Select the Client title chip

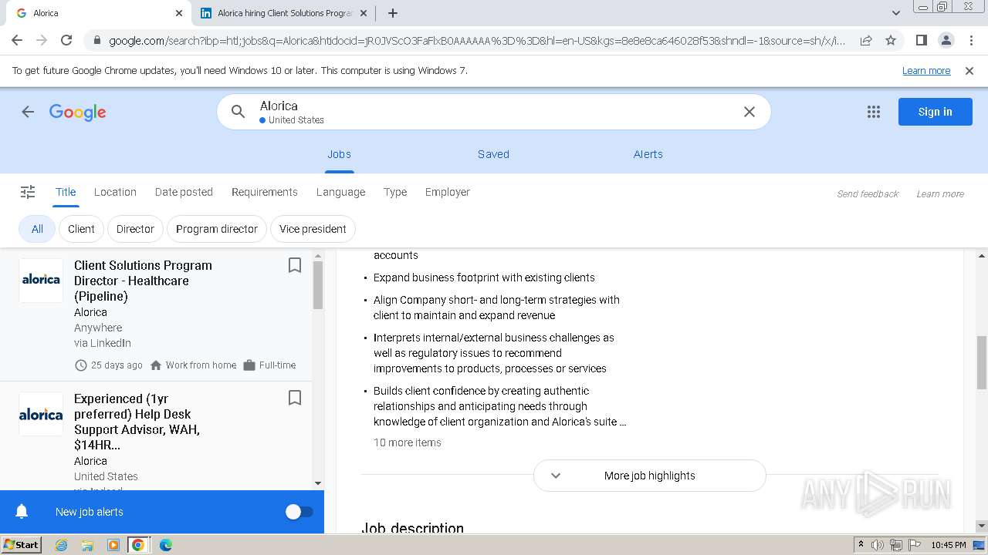(x=81, y=229)
